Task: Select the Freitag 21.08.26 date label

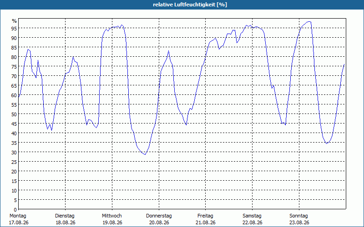Action: pyautogui.click(x=206, y=219)
